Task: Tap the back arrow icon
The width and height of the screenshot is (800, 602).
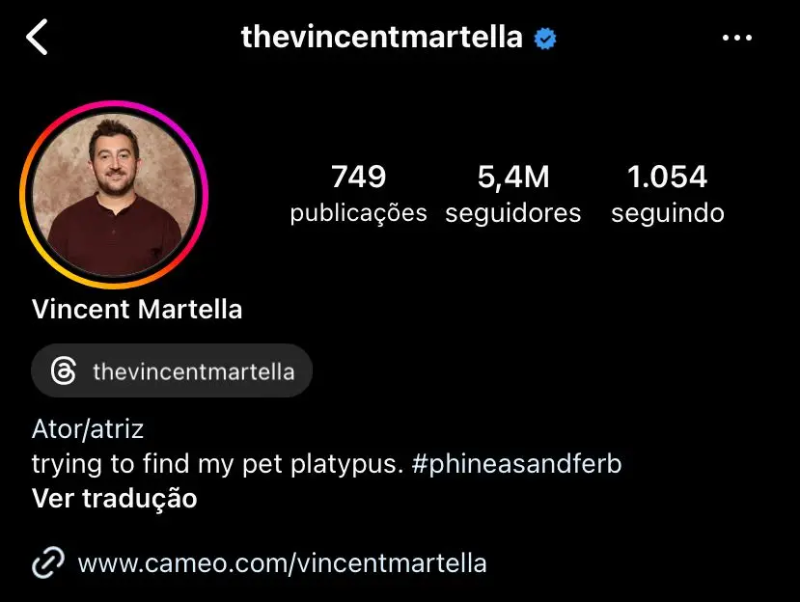Action: tap(39, 37)
